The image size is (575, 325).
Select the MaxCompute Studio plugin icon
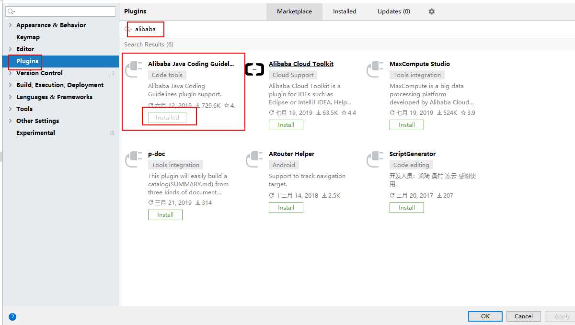tap(375, 69)
